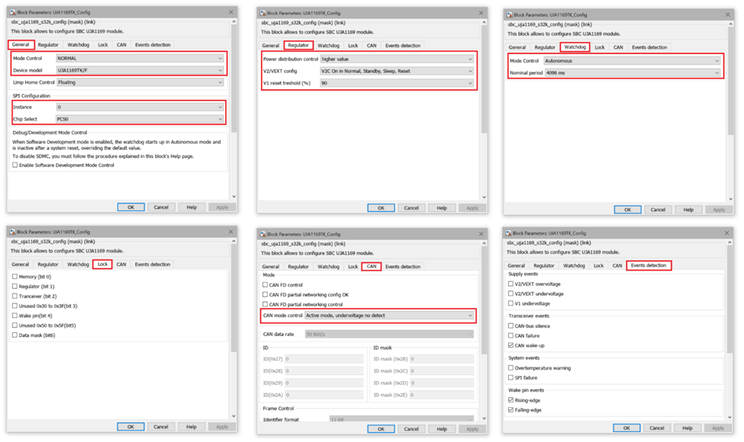The height and width of the screenshot is (442, 744).
Task: Uncheck the Rising-edge wake pin box
Action: point(511,400)
